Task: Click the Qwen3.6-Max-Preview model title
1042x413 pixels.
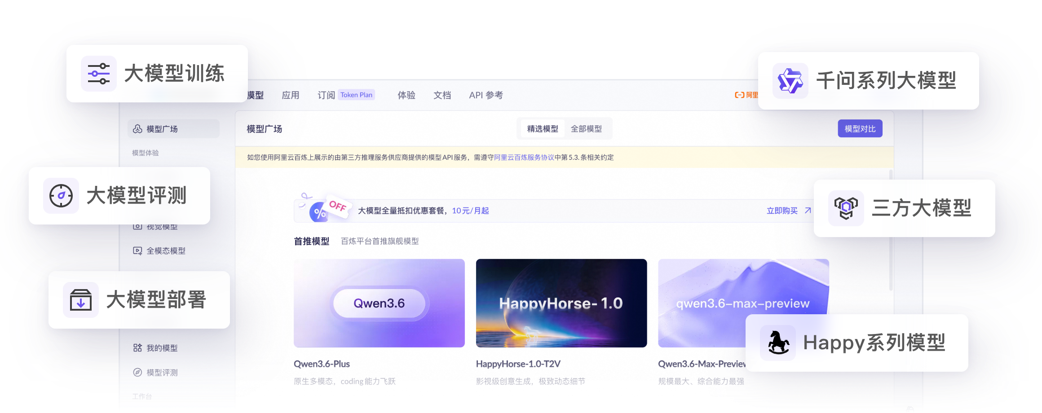Action: [x=702, y=364]
